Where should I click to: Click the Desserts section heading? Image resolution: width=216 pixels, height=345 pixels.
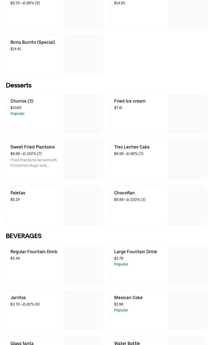(19, 85)
